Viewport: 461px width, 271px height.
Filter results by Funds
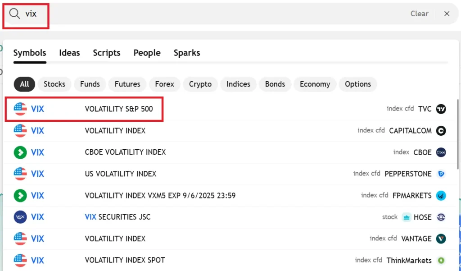click(90, 84)
